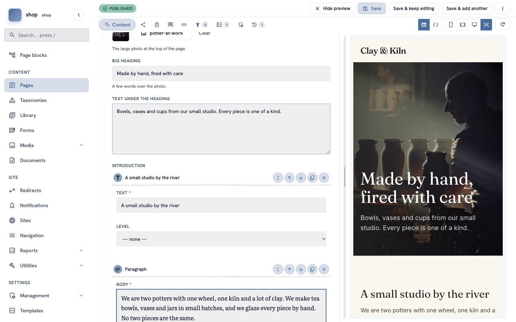Focus the sidebar Search field
Viewport: 516px width, 322px height.
[x=47, y=35]
